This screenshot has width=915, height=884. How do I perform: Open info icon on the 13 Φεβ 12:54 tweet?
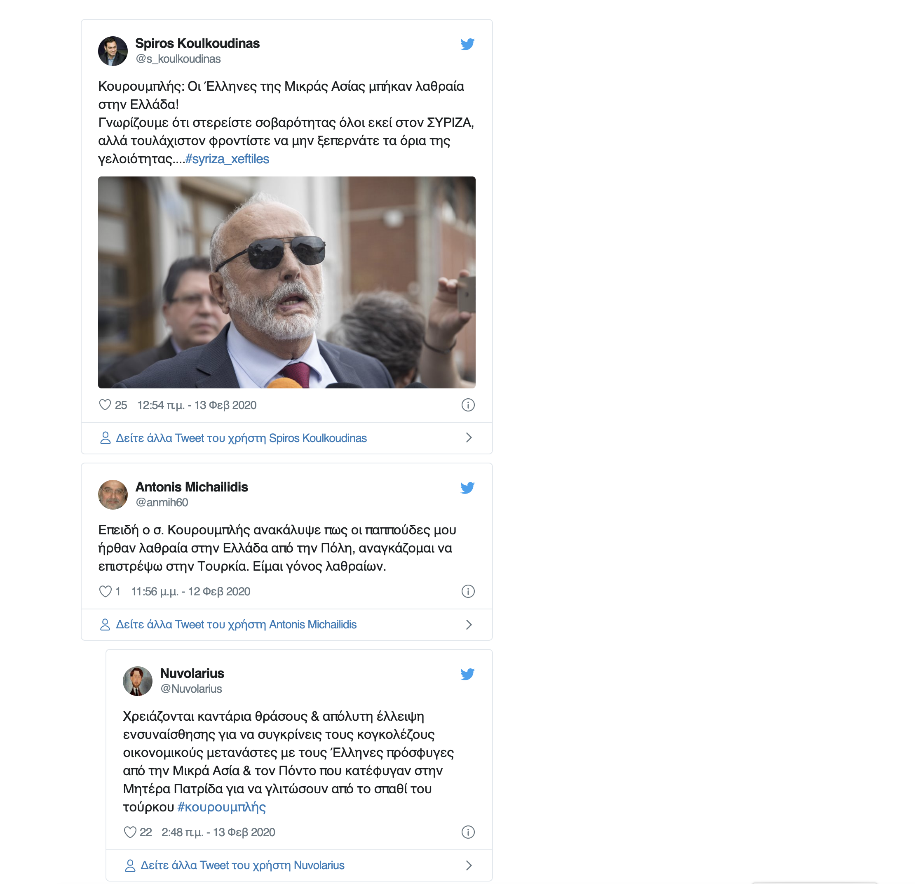pyautogui.click(x=468, y=405)
